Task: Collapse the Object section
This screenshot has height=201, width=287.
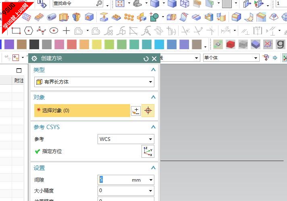Action: 154,97
